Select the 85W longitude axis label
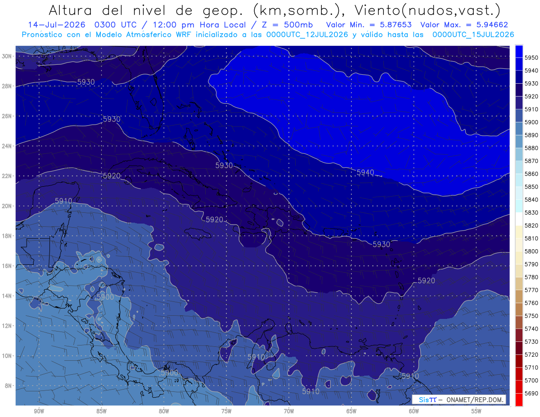 (x=101, y=412)
